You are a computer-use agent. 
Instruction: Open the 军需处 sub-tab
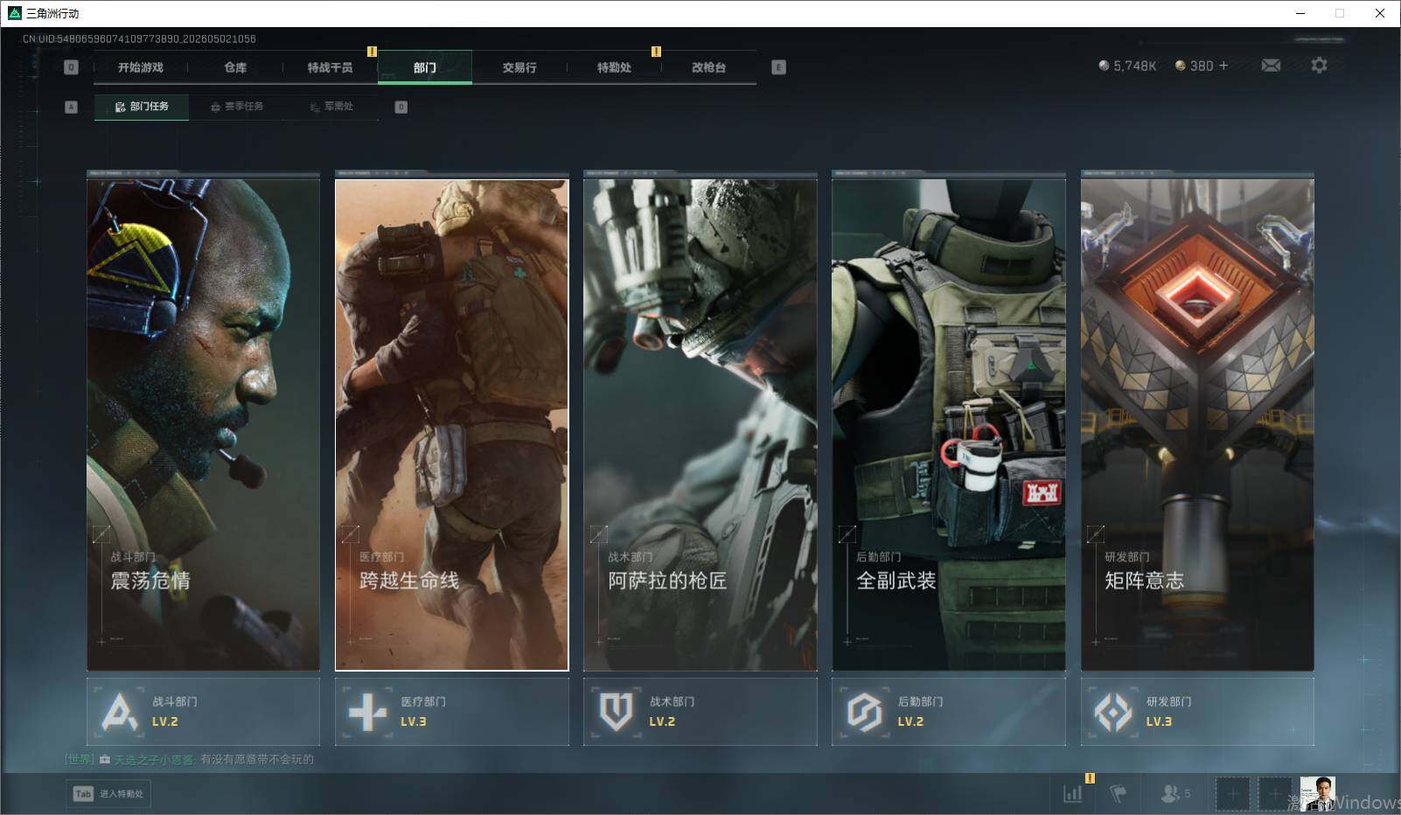[x=331, y=107]
